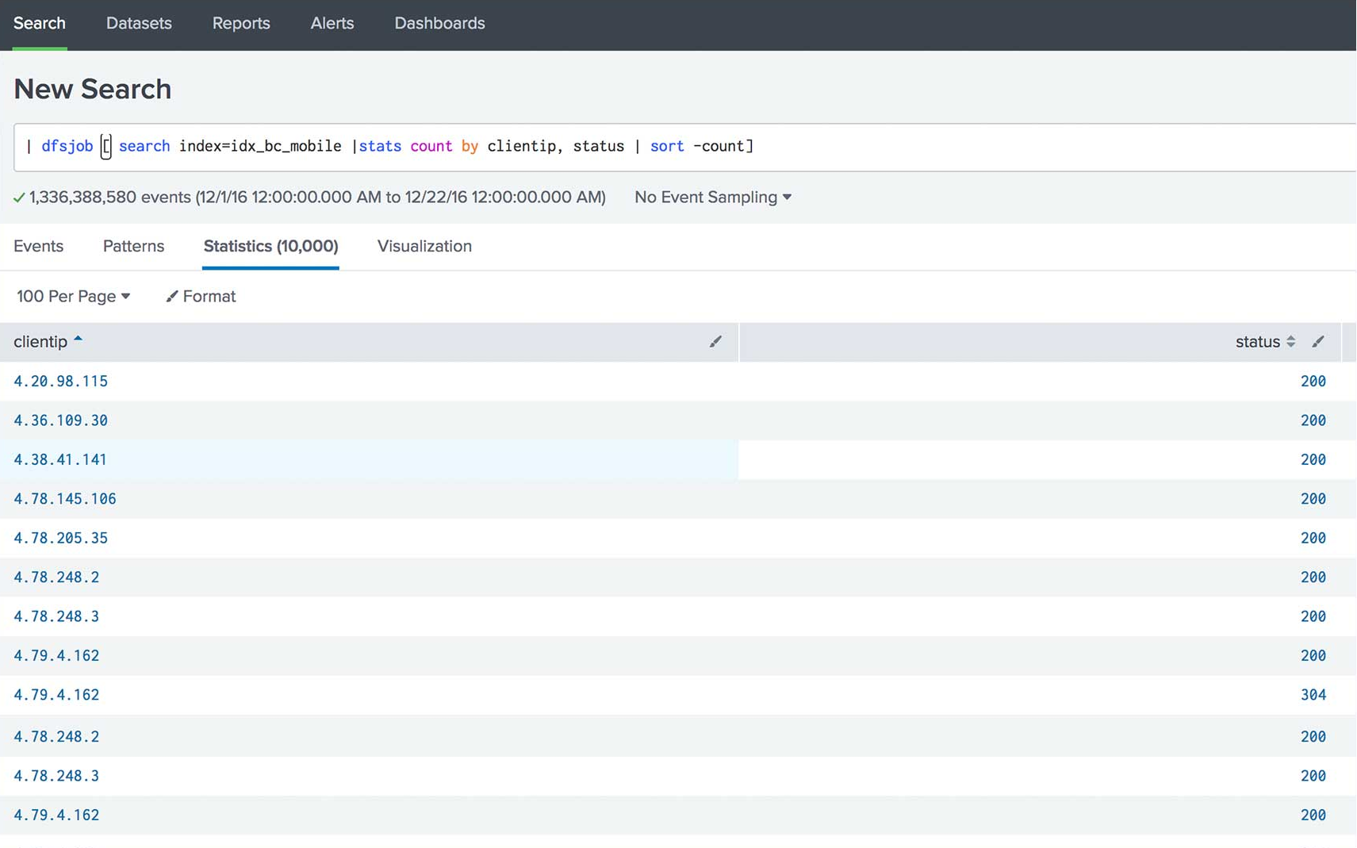Click the clientip column edit pencil icon
This screenshot has height=848, width=1357.
(715, 342)
